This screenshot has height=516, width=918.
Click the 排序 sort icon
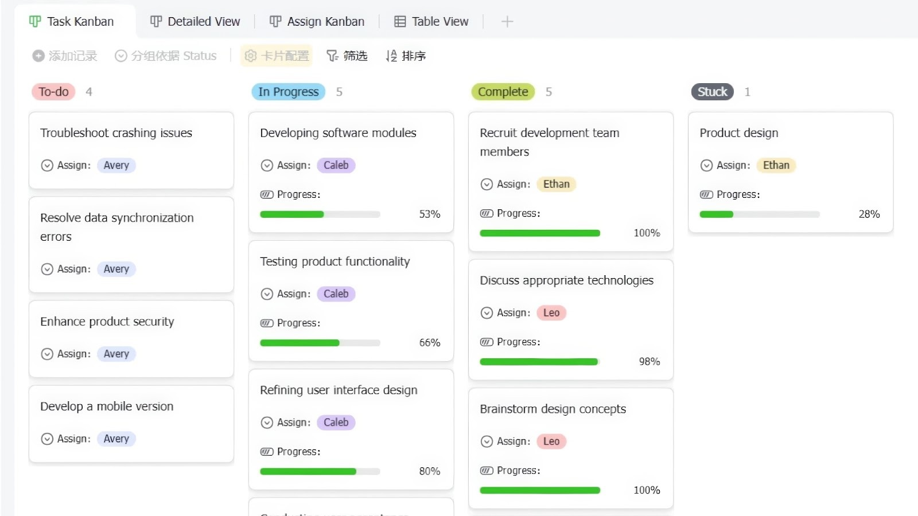click(x=391, y=56)
